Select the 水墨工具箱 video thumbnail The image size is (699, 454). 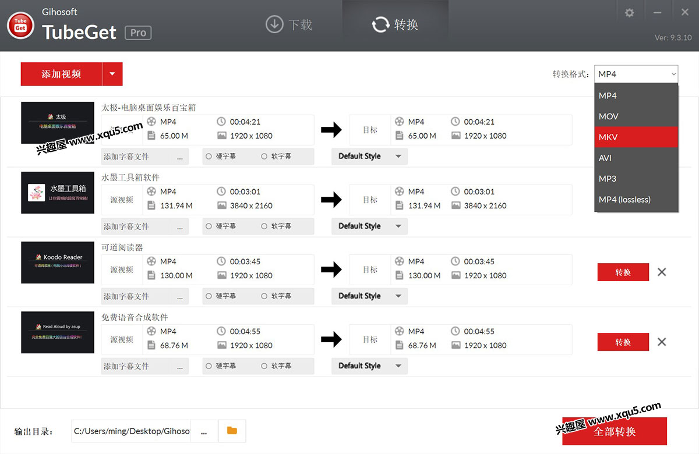pyautogui.click(x=58, y=193)
